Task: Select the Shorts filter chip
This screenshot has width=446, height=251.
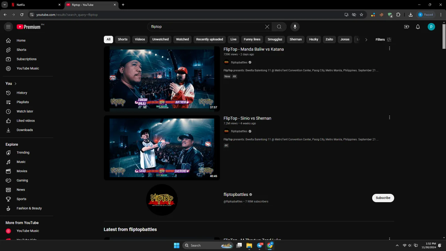Action: point(123,39)
